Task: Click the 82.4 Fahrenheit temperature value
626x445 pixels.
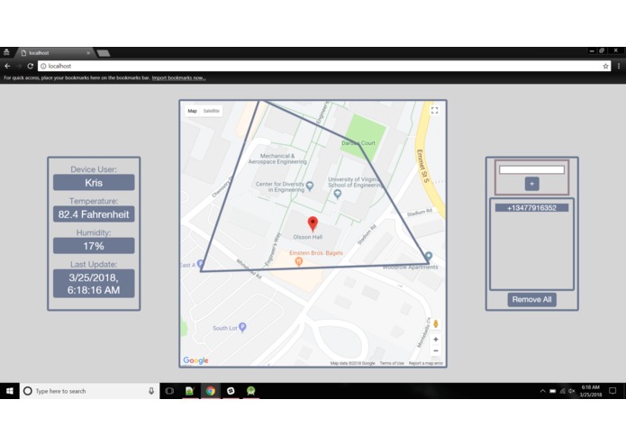Action: click(x=94, y=214)
